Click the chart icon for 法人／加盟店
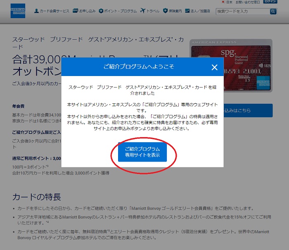This screenshot has height=250, width=289. tap(187, 11)
